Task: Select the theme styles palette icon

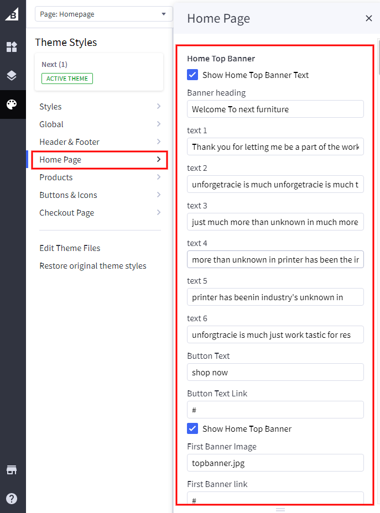Action: point(12,104)
